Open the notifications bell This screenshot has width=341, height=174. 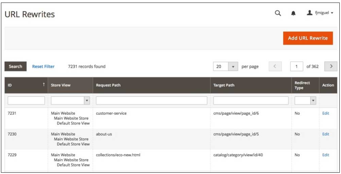coord(293,13)
